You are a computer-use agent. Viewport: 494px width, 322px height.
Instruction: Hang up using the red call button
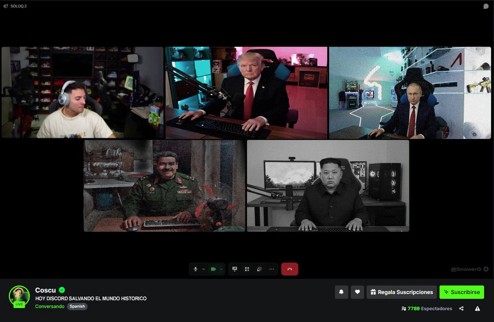pyautogui.click(x=290, y=269)
